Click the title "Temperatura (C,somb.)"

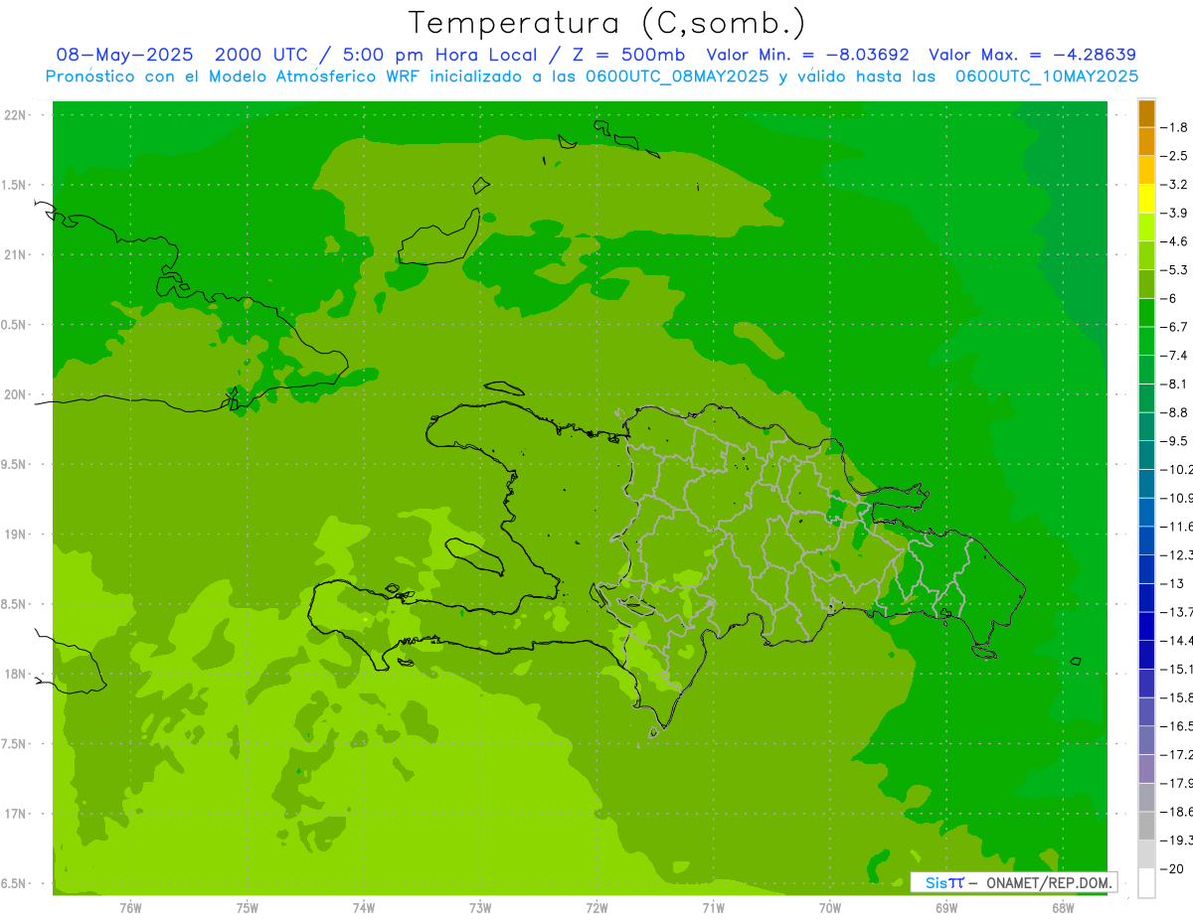click(x=606, y=23)
